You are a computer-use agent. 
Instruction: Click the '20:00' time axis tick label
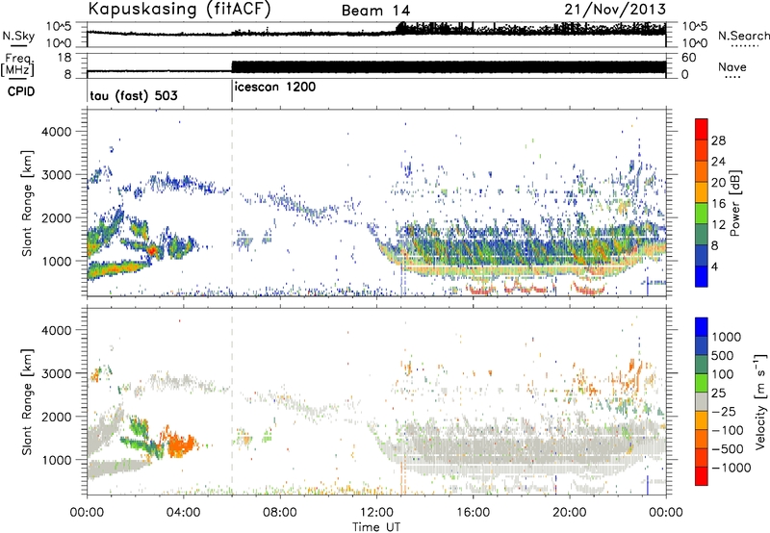point(569,513)
